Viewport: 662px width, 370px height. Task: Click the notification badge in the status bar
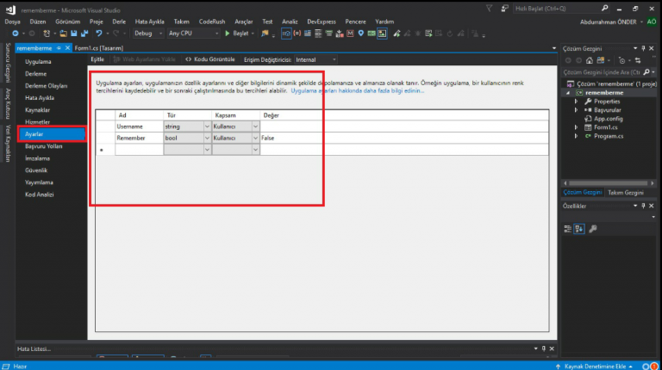point(654,367)
